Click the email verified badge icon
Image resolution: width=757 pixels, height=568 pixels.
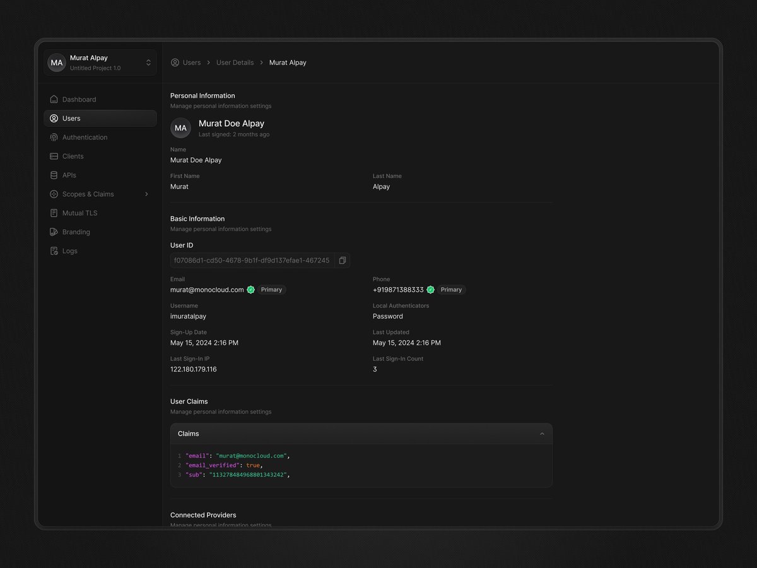pyautogui.click(x=250, y=290)
